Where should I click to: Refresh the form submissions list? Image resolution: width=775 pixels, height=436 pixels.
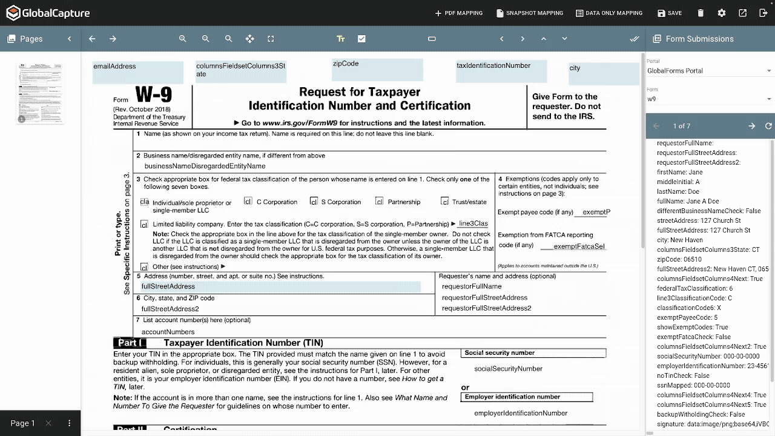(x=768, y=126)
